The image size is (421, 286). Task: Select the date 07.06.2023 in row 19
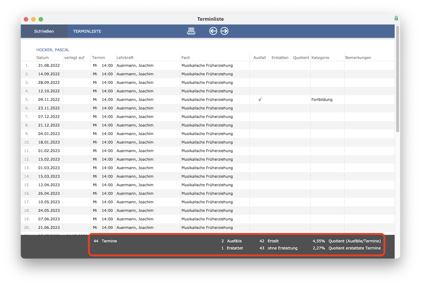pyautogui.click(x=49, y=219)
